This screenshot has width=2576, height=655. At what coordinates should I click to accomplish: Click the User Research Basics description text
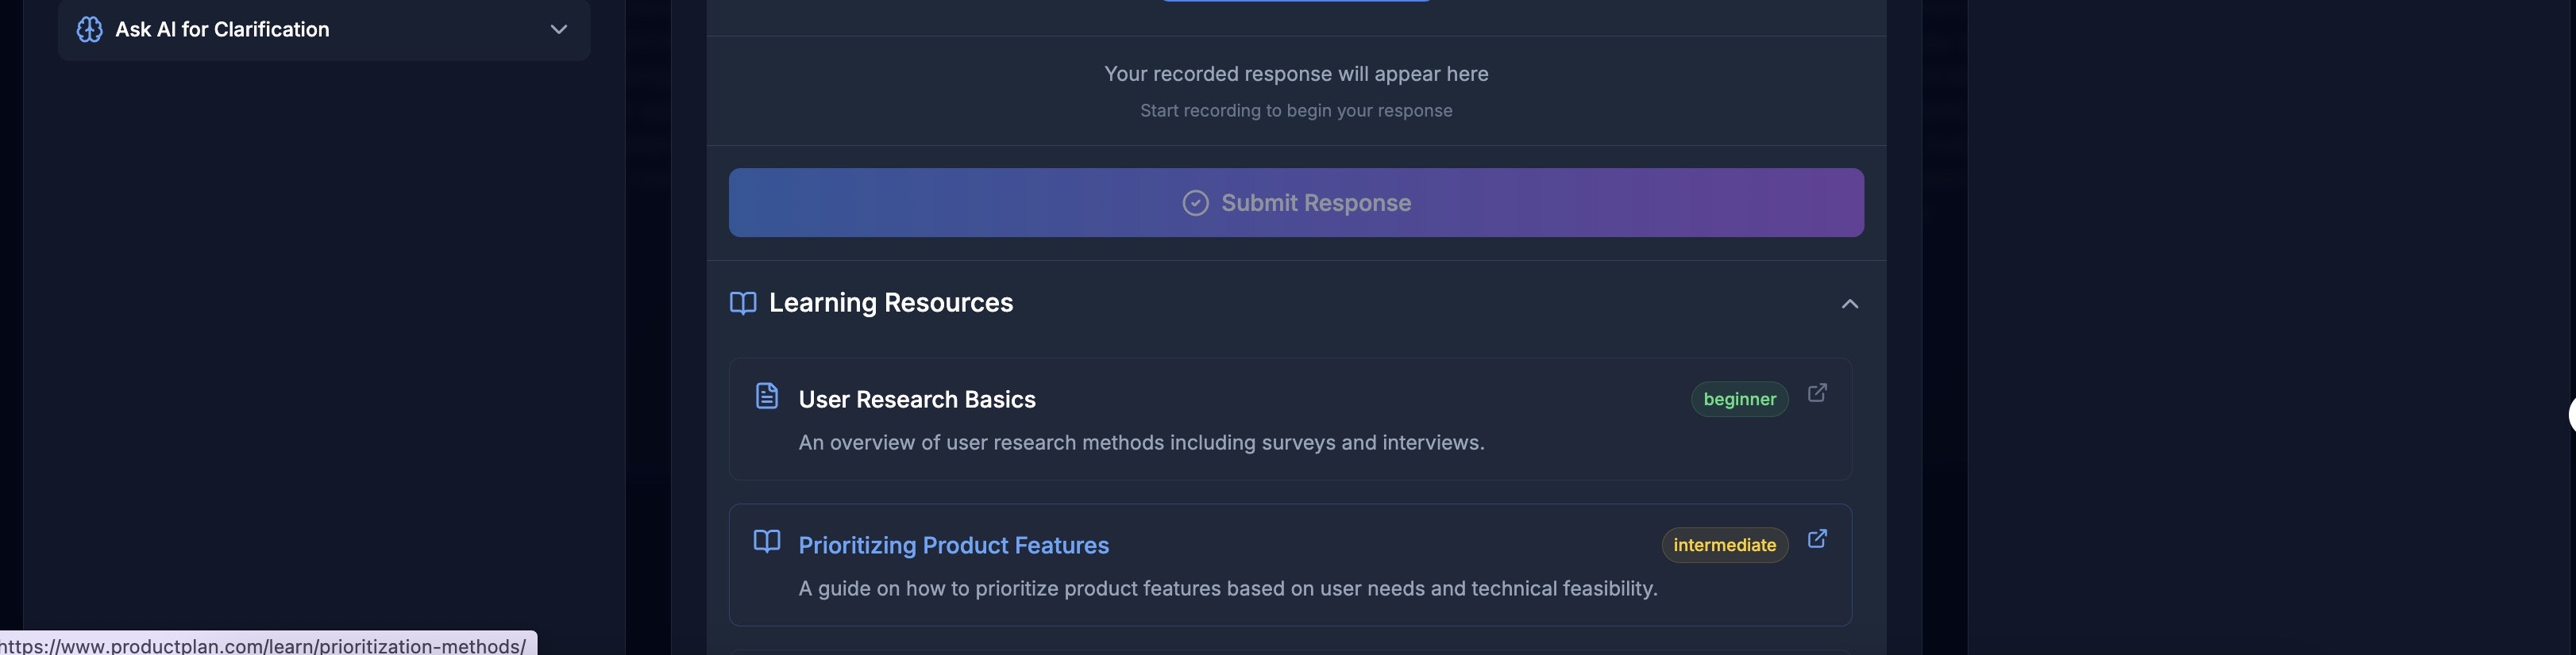(x=1141, y=443)
